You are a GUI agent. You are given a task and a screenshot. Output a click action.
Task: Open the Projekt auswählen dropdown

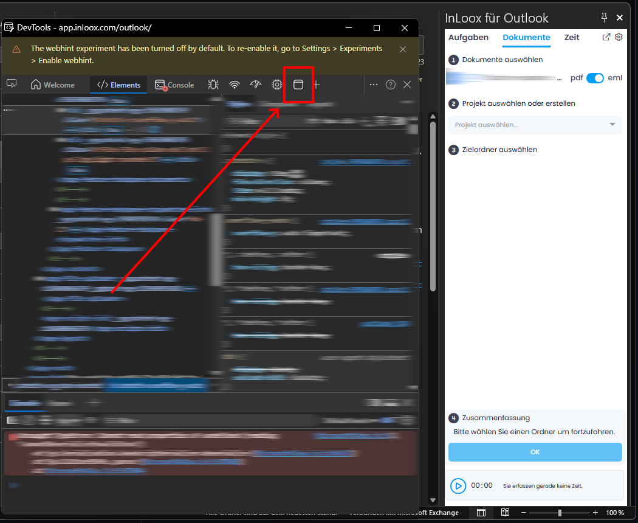[535, 125]
